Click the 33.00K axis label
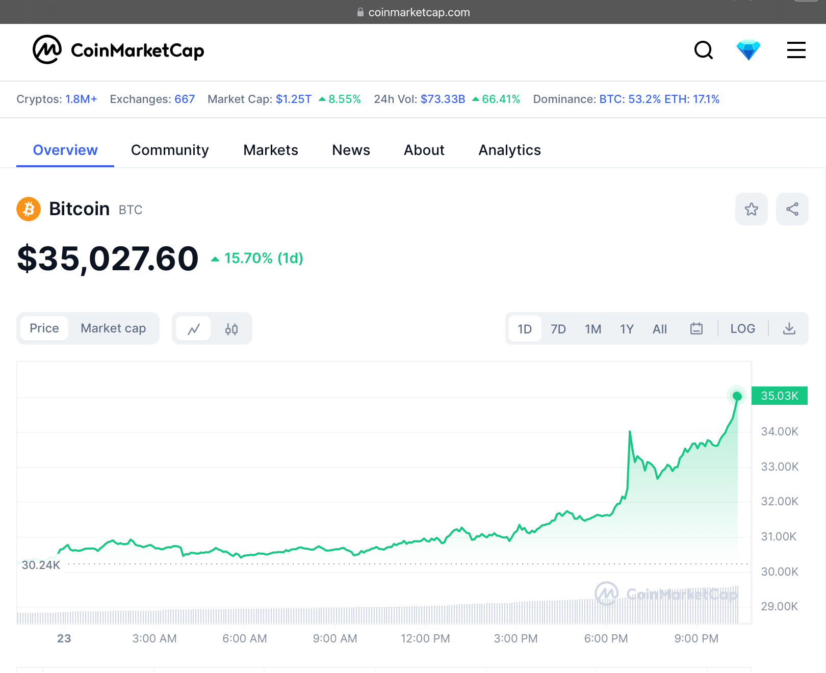The width and height of the screenshot is (826, 673). pos(780,467)
